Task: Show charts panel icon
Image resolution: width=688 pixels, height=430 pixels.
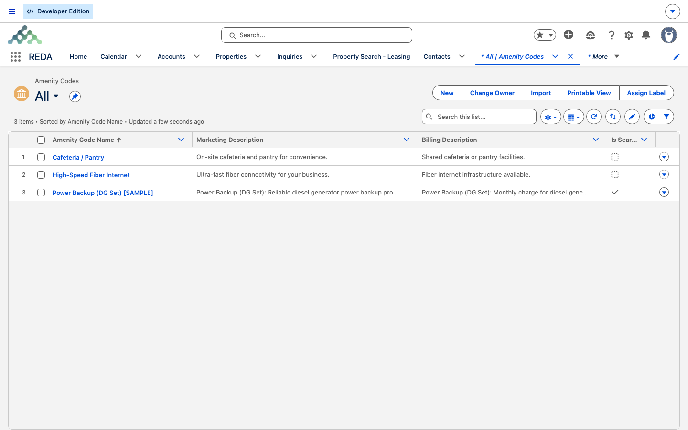Action: tap(651, 117)
